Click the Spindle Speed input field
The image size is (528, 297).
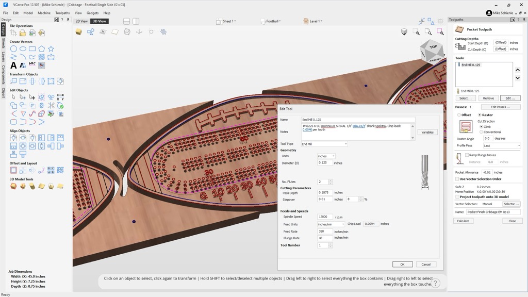325,217
